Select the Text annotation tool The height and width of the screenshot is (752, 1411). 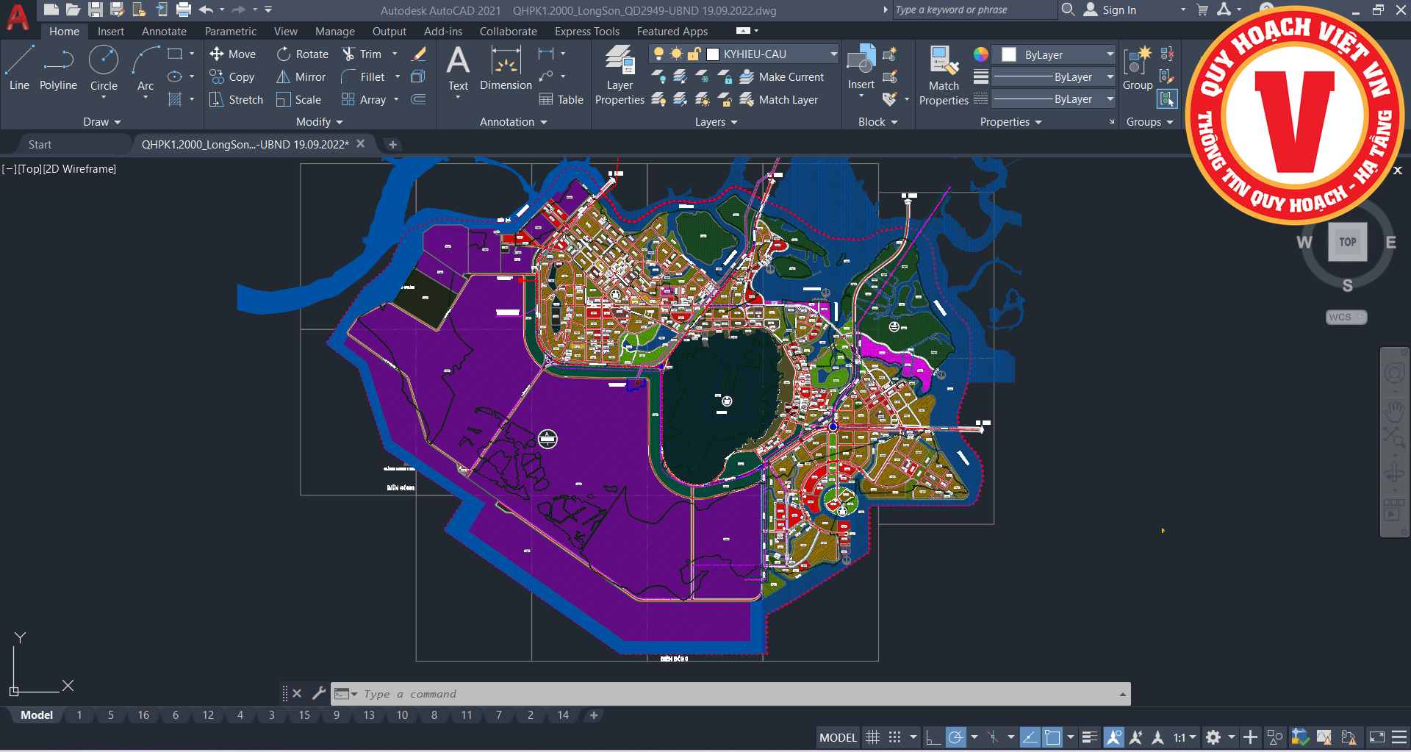[x=458, y=68]
